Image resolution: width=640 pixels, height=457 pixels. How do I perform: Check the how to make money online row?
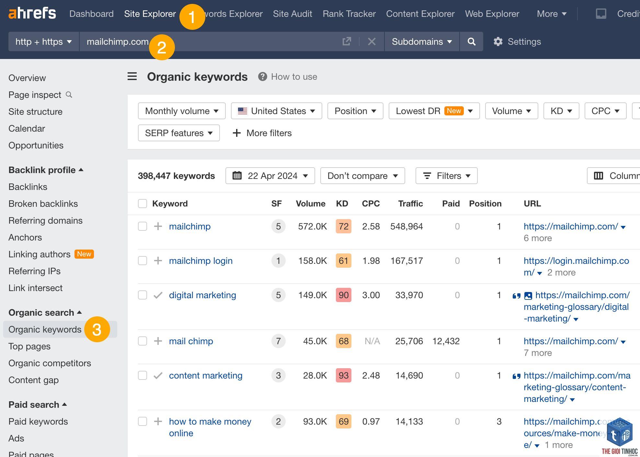tap(143, 421)
